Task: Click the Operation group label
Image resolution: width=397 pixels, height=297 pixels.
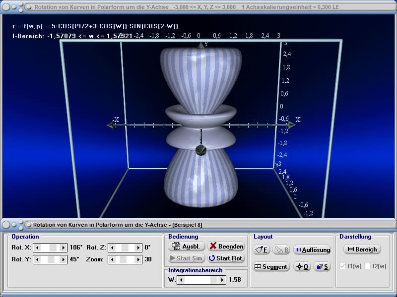Action: 25,237
